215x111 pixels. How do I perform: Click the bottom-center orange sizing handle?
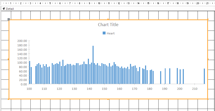108,99
